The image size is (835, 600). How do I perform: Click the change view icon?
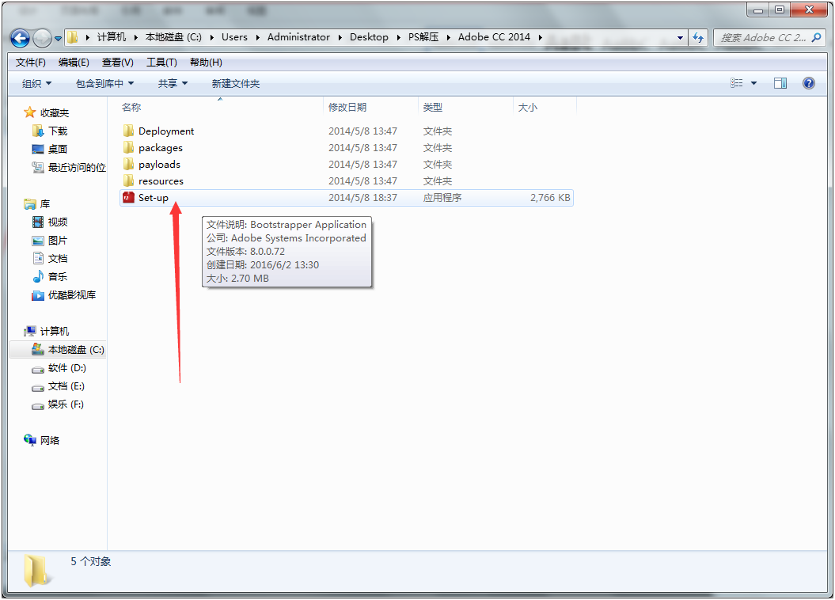[x=737, y=83]
